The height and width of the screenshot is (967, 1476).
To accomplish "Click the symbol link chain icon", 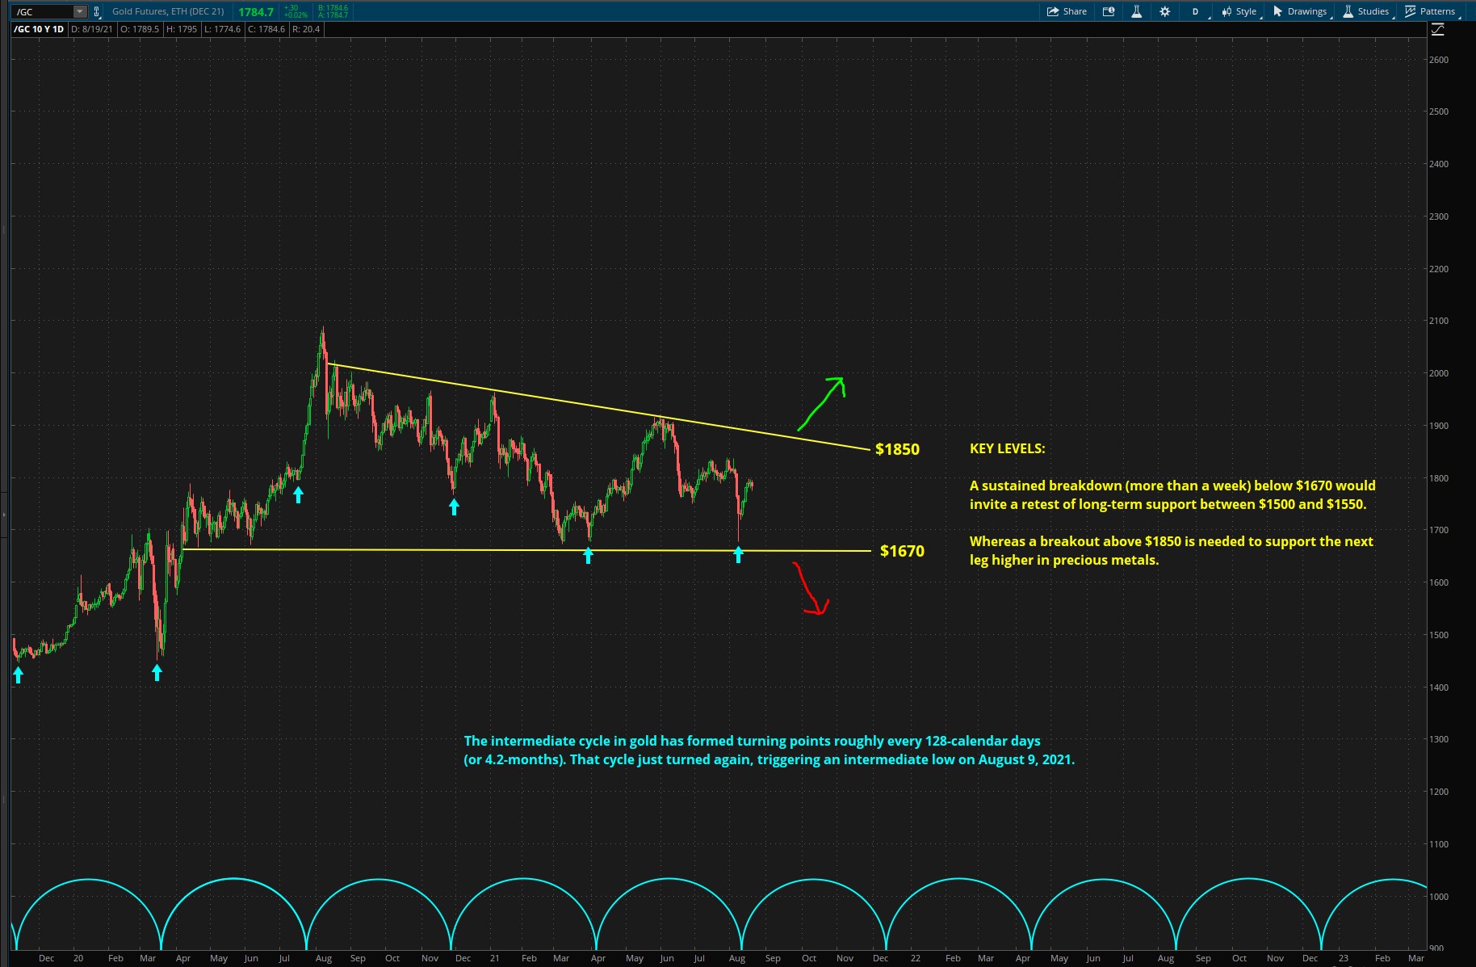I will [97, 12].
